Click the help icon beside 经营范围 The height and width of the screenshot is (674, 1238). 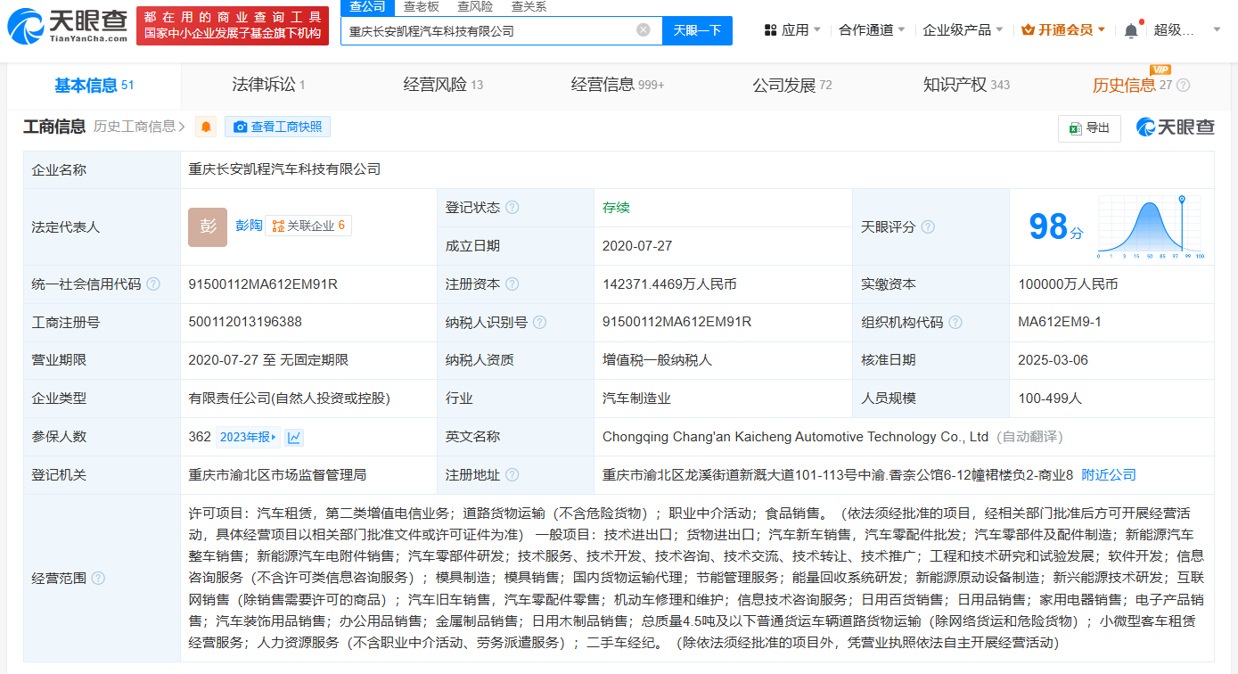pos(98,578)
